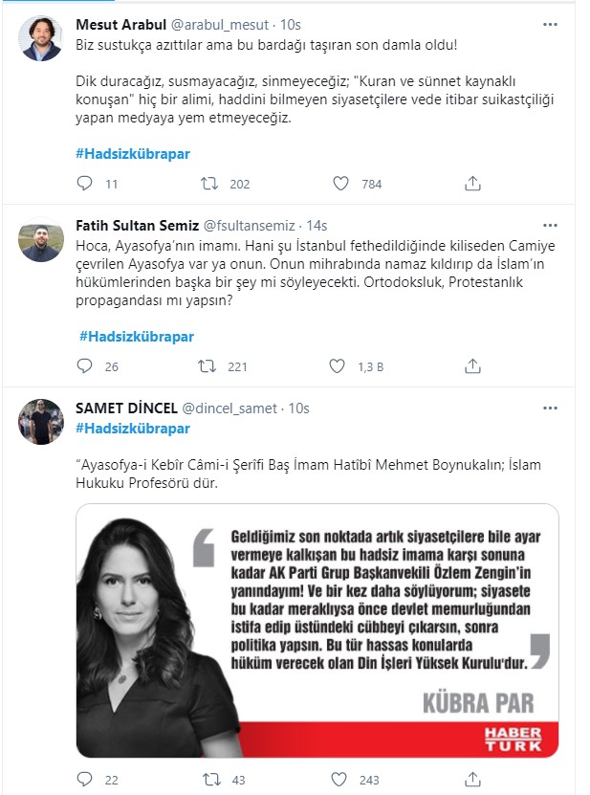View Mesut Arabul's profile avatar
The width and height of the screenshot is (590, 795).
pos(38,35)
